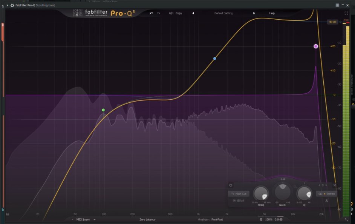Minimize the Pro-Q 3 plugin window
The image size is (355, 224).
[x=343, y=5]
